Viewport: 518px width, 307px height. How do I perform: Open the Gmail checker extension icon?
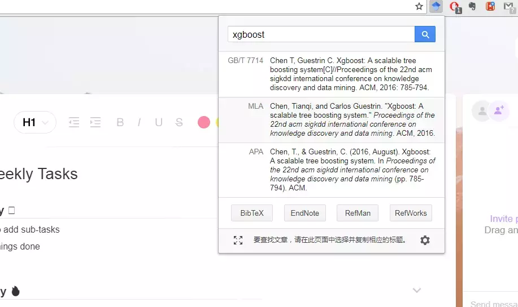509,7
